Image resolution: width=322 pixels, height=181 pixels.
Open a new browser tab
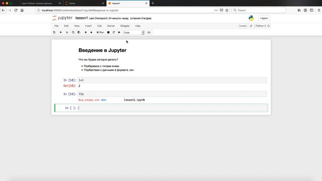(x=152, y=4)
